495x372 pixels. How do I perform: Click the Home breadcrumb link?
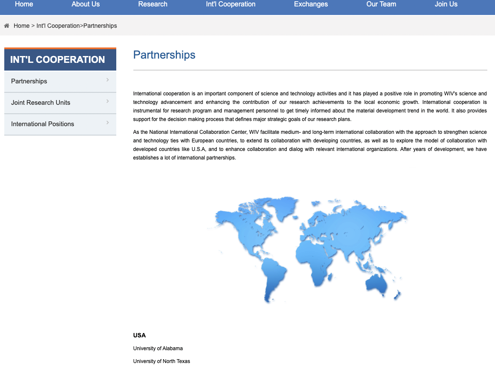(x=21, y=26)
